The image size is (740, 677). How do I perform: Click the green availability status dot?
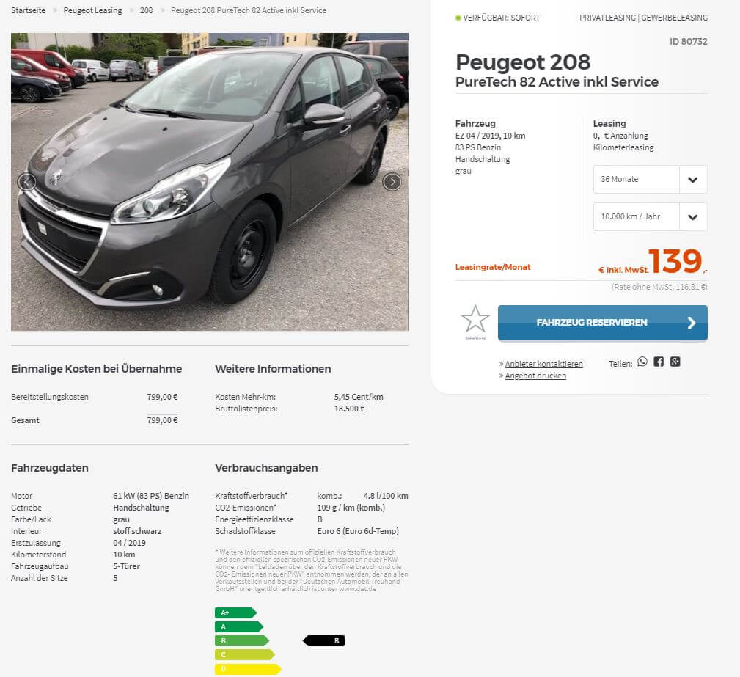point(458,18)
